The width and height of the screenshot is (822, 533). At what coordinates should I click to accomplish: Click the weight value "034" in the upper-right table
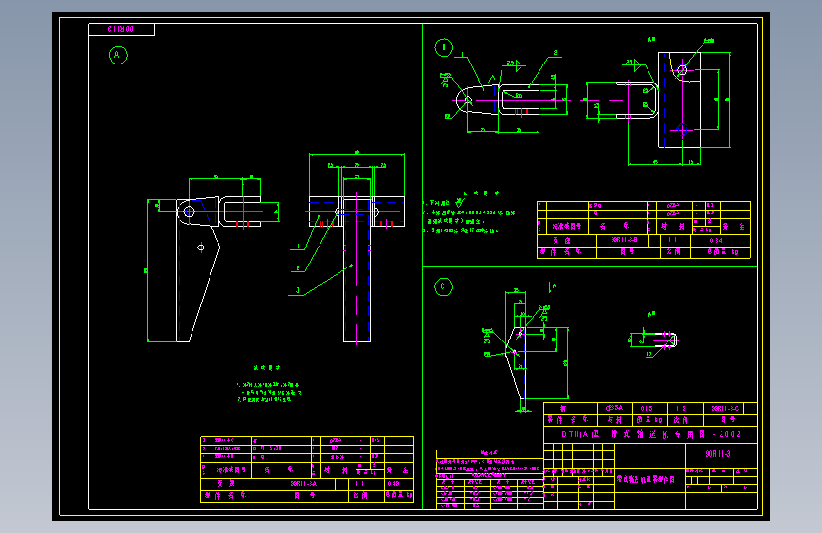(x=716, y=240)
